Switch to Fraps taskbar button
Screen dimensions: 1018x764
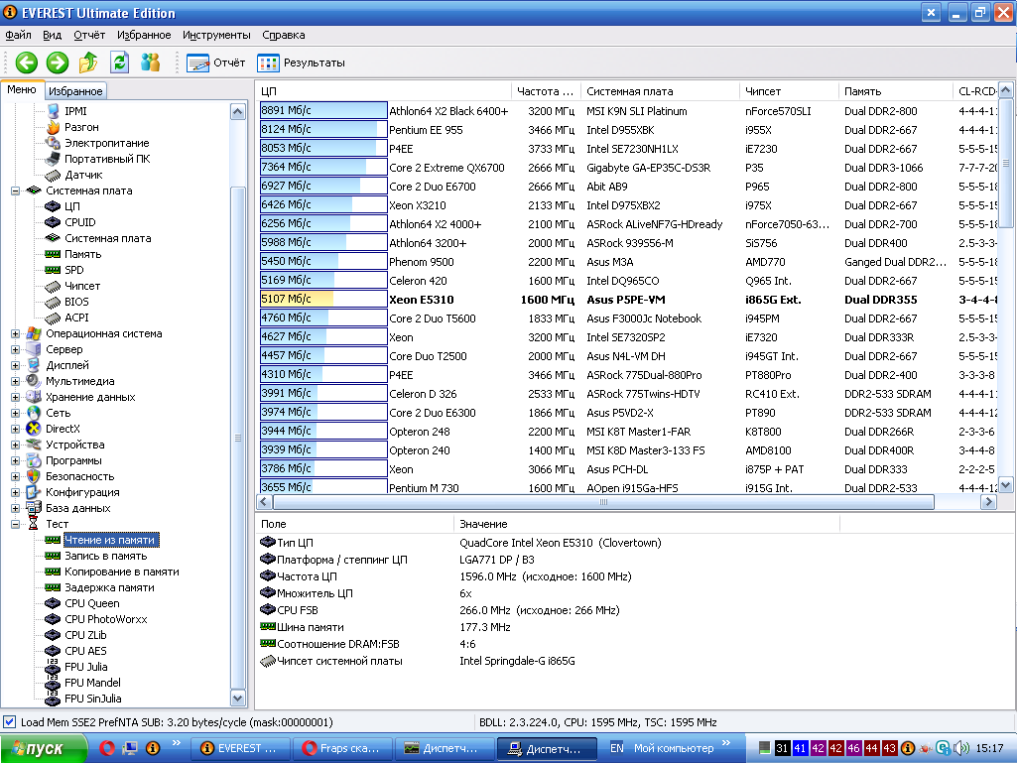click(x=342, y=748)
